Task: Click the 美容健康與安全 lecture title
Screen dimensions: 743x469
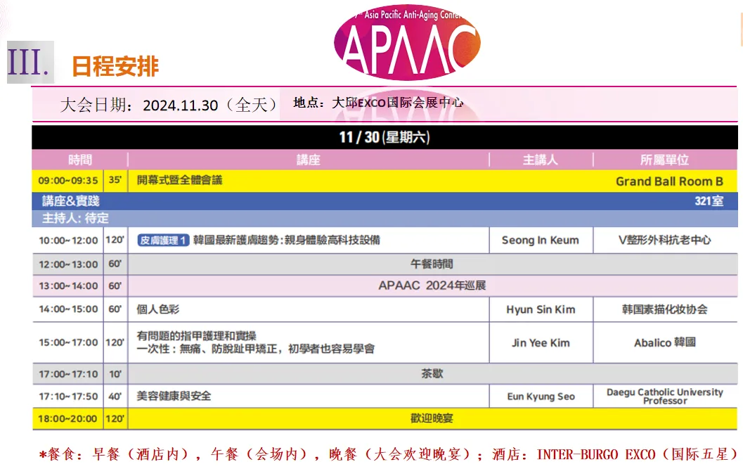Action: pos(174,396)
